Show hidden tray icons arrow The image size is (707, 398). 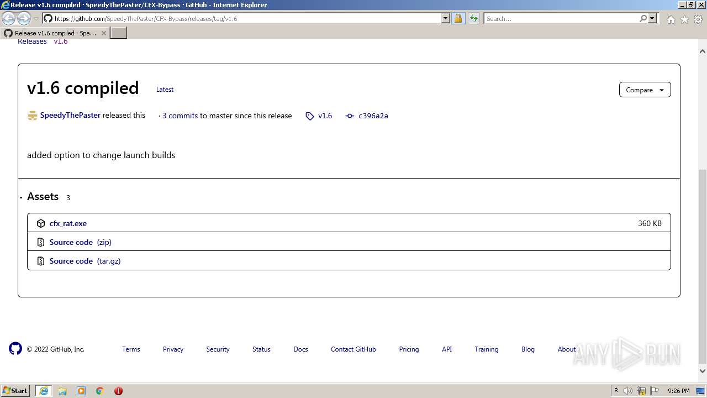616,391
